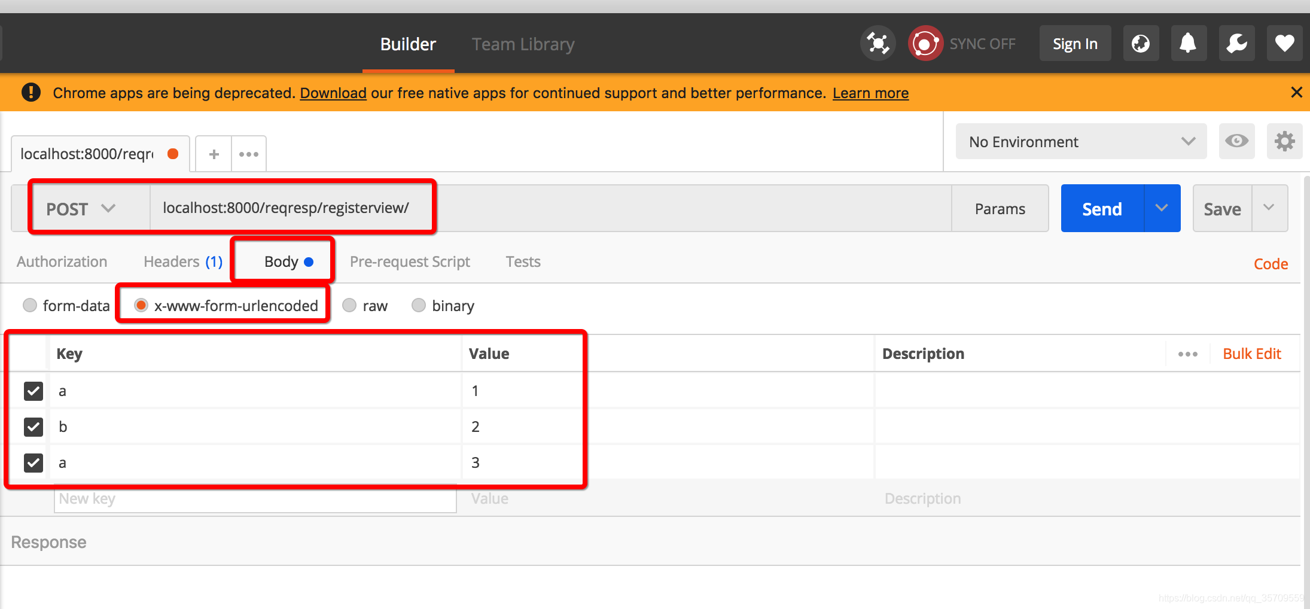Click the environment quick look eye icon
The width and height of the screenshot is (1310, 609).
[1236, 141]
